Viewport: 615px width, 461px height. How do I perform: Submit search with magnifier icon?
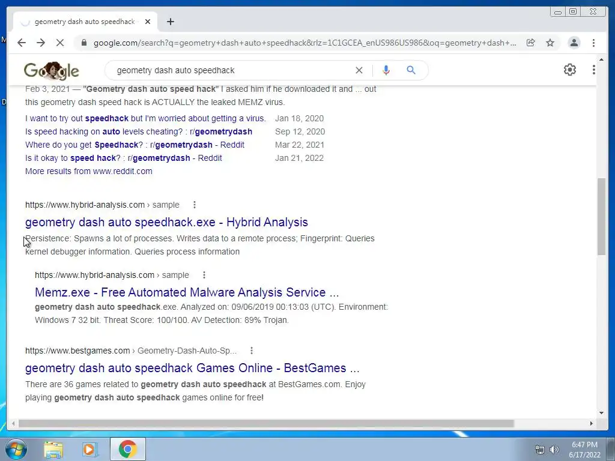coord(411,70)
